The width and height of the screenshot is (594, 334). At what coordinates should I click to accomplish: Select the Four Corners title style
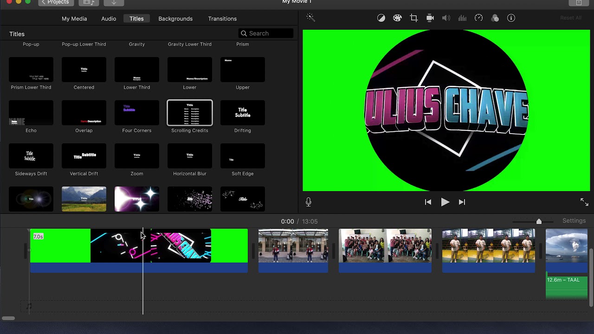137,113
